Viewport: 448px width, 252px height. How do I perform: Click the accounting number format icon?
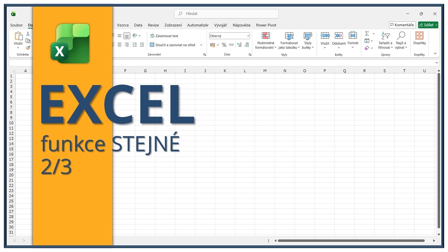click(212, 45)
